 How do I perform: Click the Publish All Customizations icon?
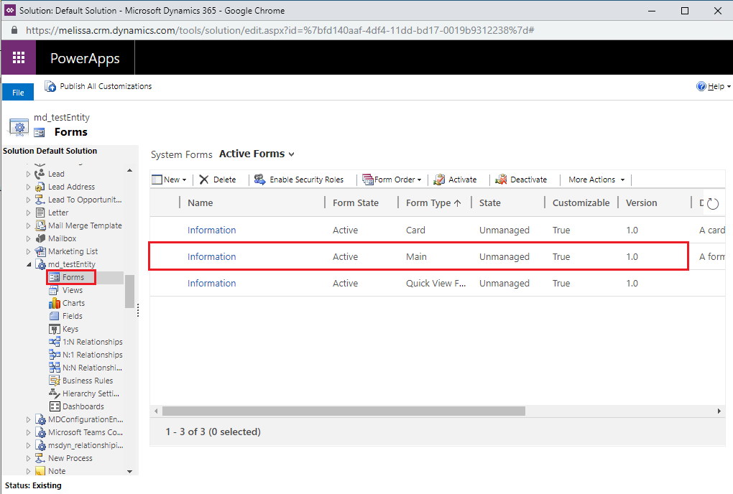click(50, 86)
